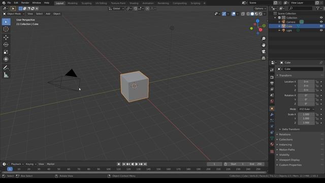Lock Location X property
Image resolution: width=325 pixels, height=183 pixels.
[317, 82]
